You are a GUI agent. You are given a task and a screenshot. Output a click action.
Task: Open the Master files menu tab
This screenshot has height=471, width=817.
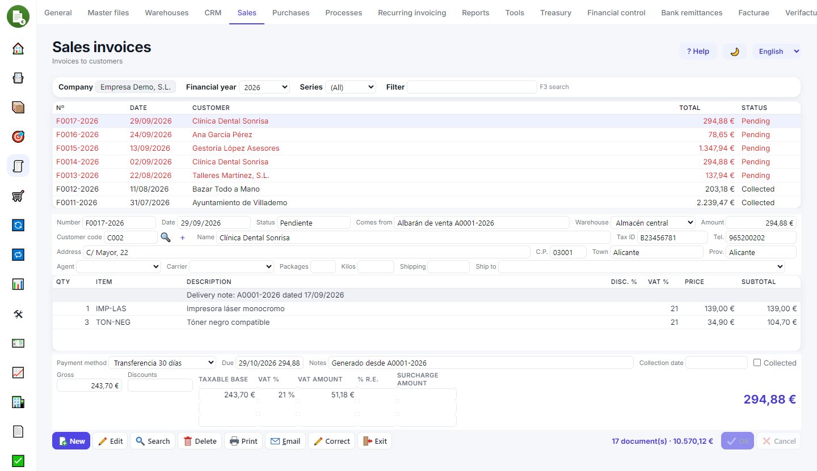pos(108,12)
